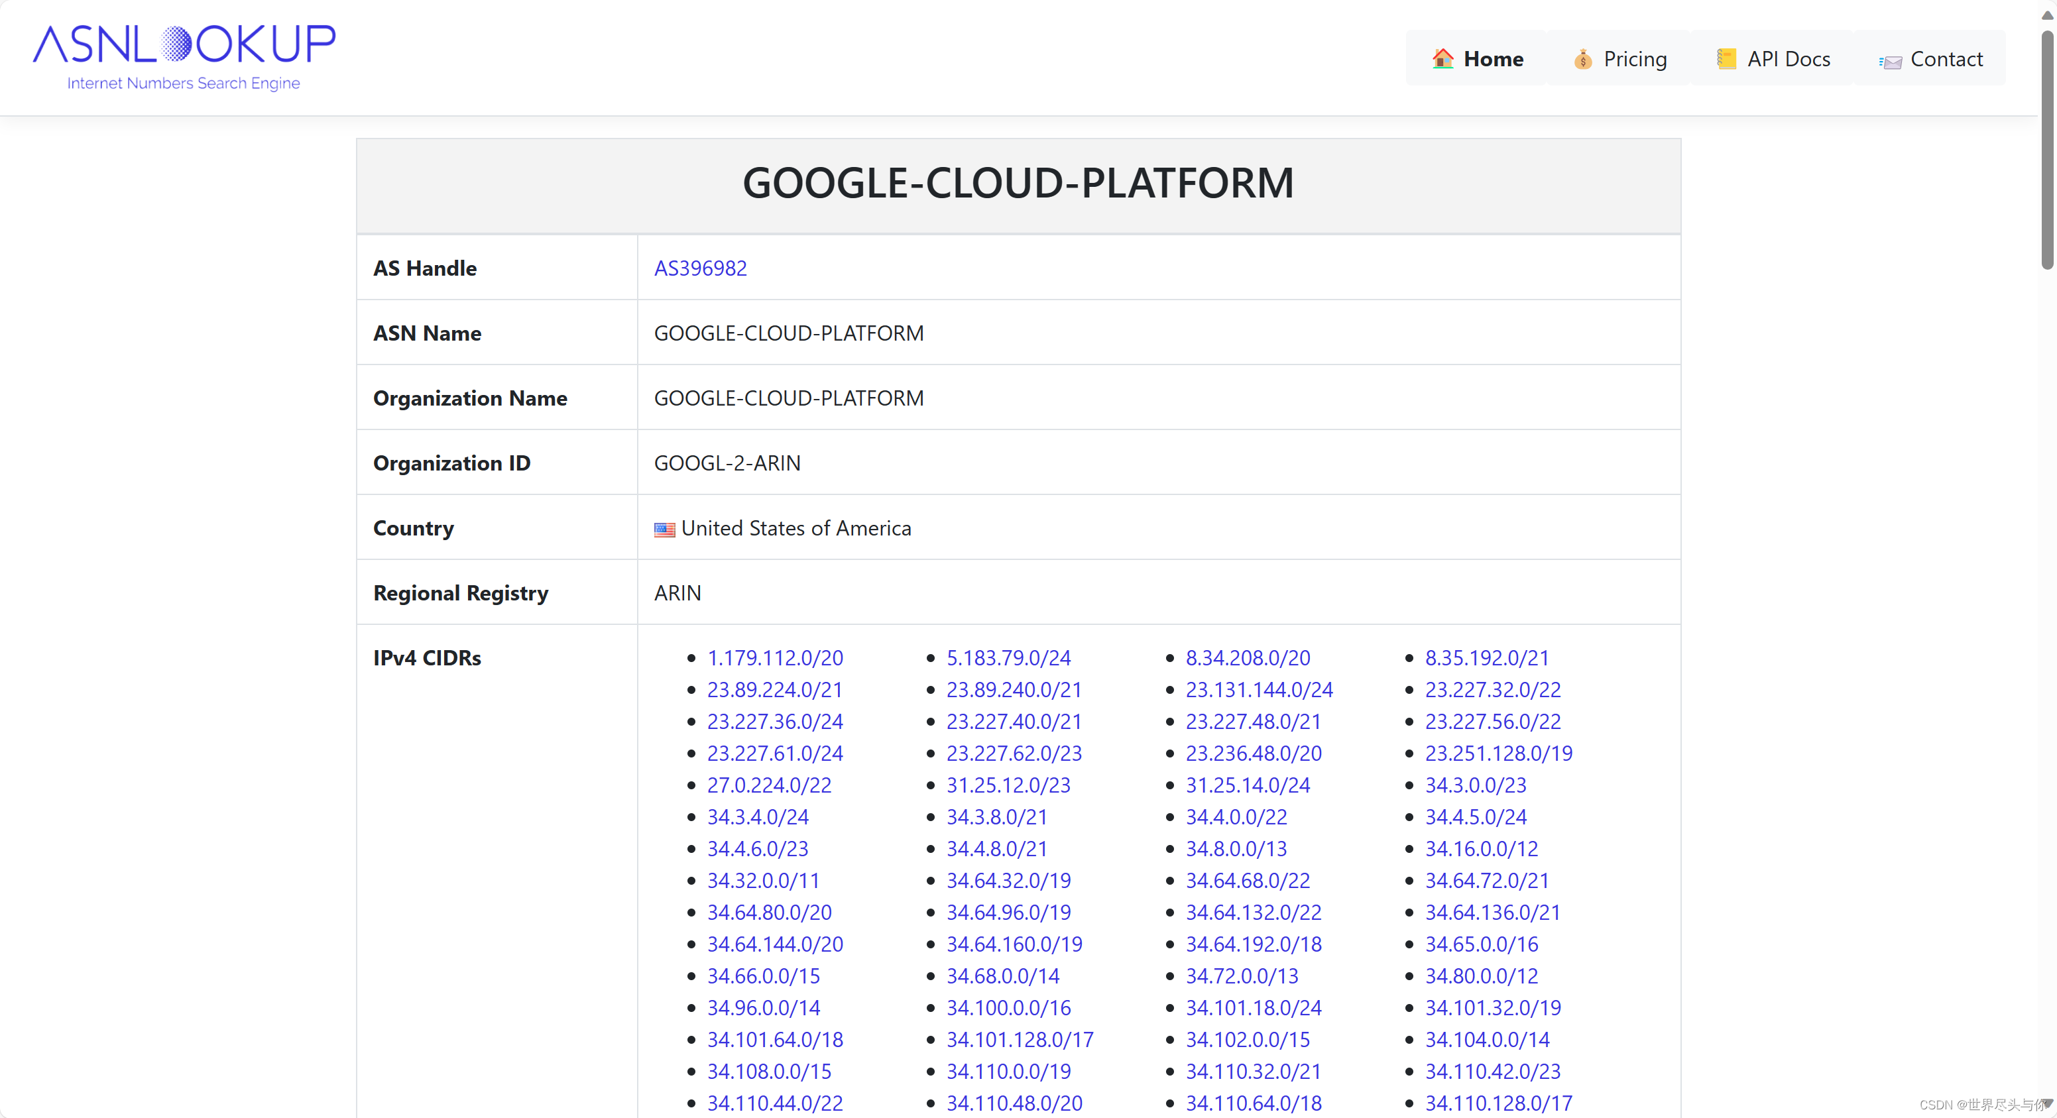Click the Home house icon

coord(1443,59)
